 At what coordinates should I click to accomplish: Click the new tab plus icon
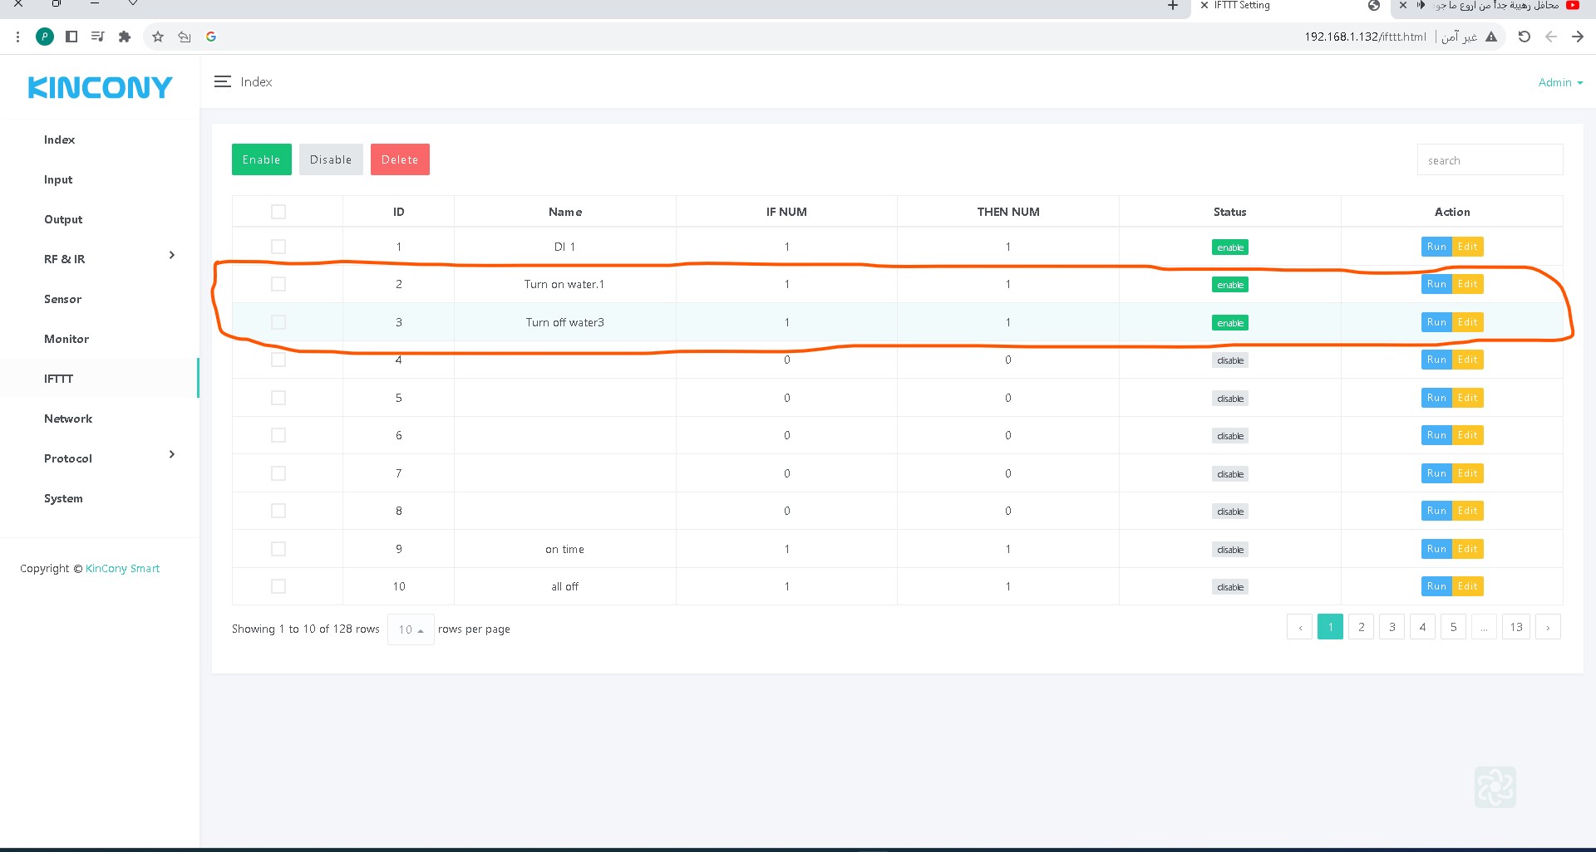1172,6
